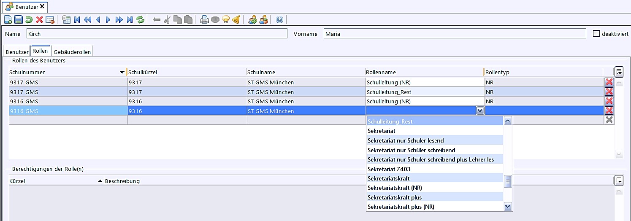Click the paste clipboard icon
Screen dimensions: 631x221
(188, 19)
